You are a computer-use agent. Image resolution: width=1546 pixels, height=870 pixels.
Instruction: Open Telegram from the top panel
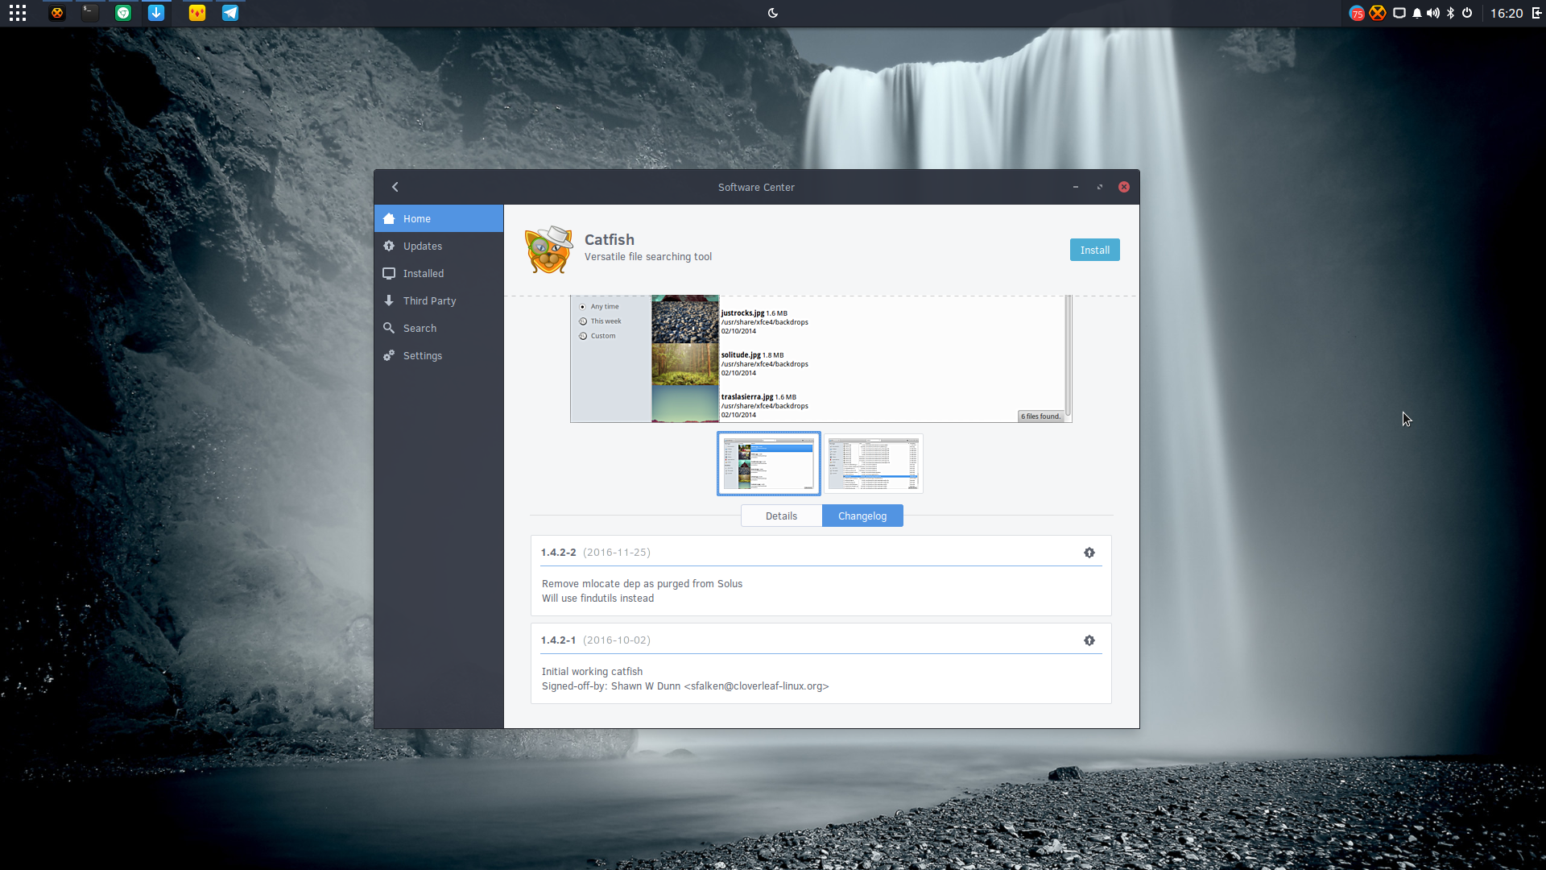pos(230,13)
